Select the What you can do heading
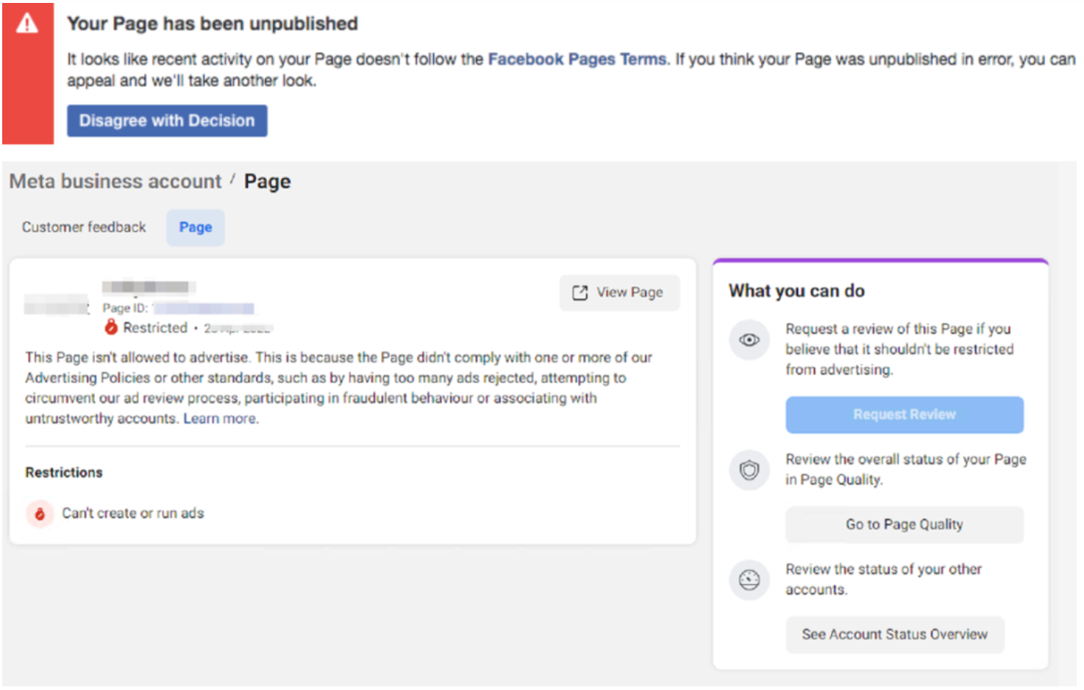 point(796,291)
